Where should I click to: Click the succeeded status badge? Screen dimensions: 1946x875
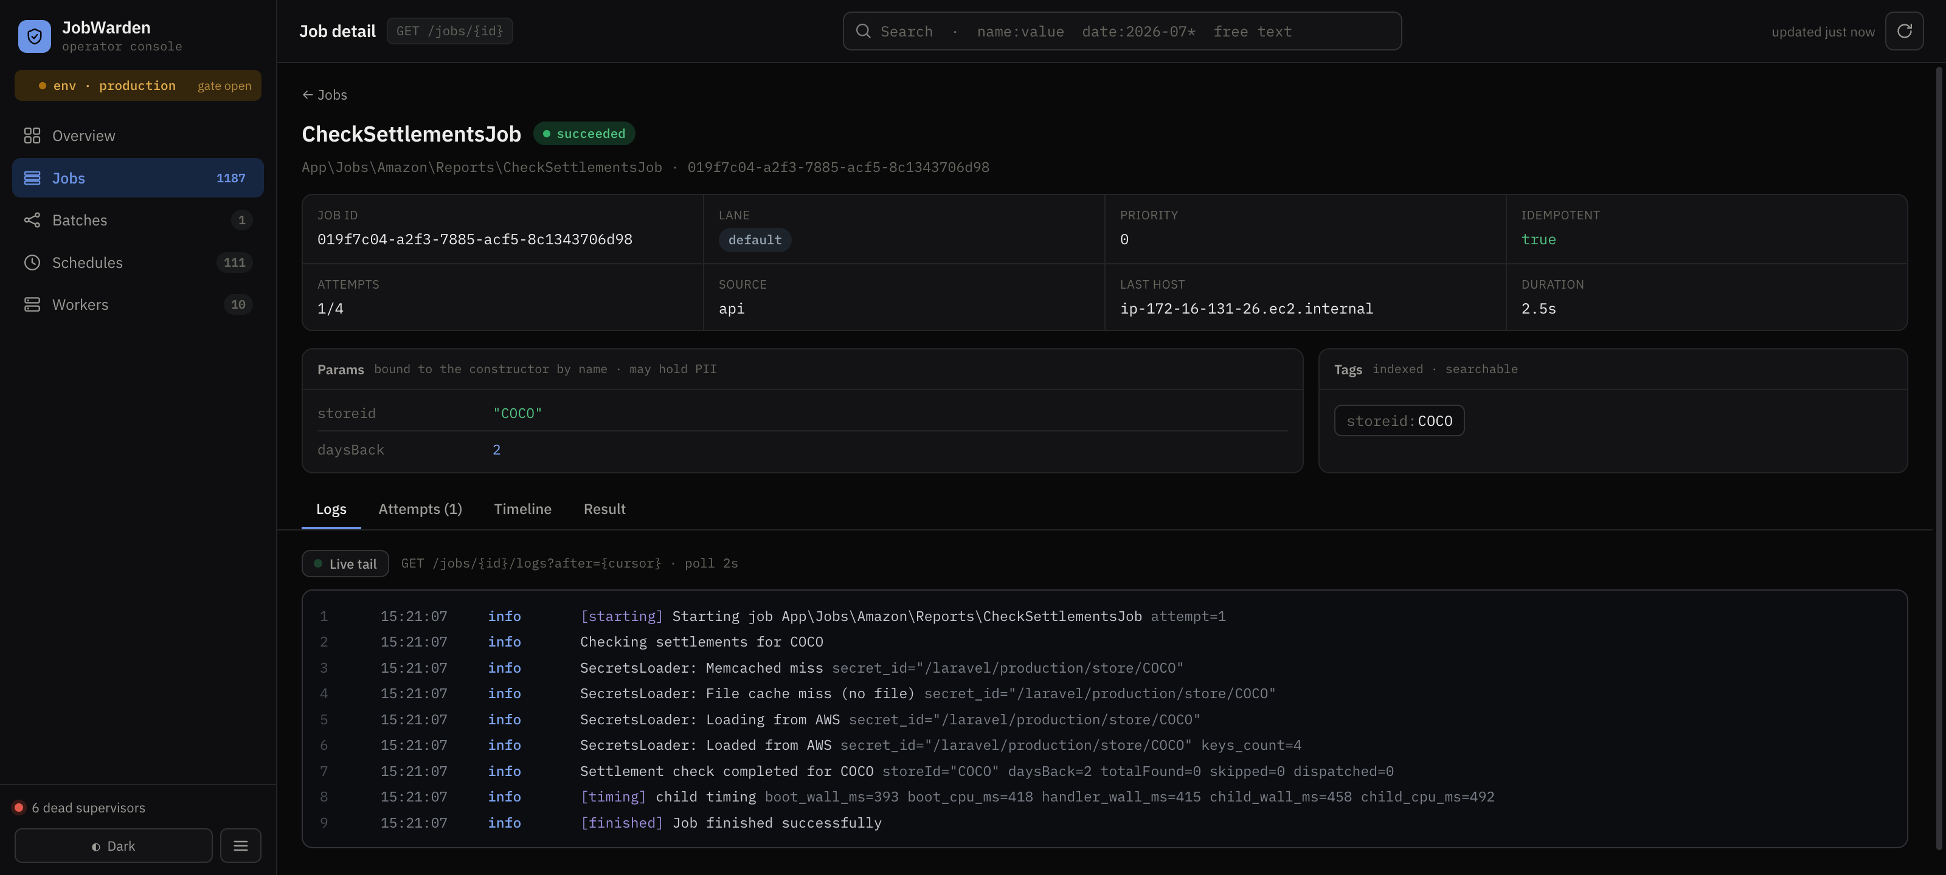[x=584, y=134]
